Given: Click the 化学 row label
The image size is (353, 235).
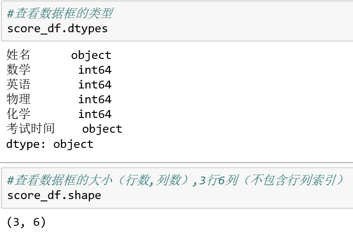Looking at the screenshot, I should 18,114.
